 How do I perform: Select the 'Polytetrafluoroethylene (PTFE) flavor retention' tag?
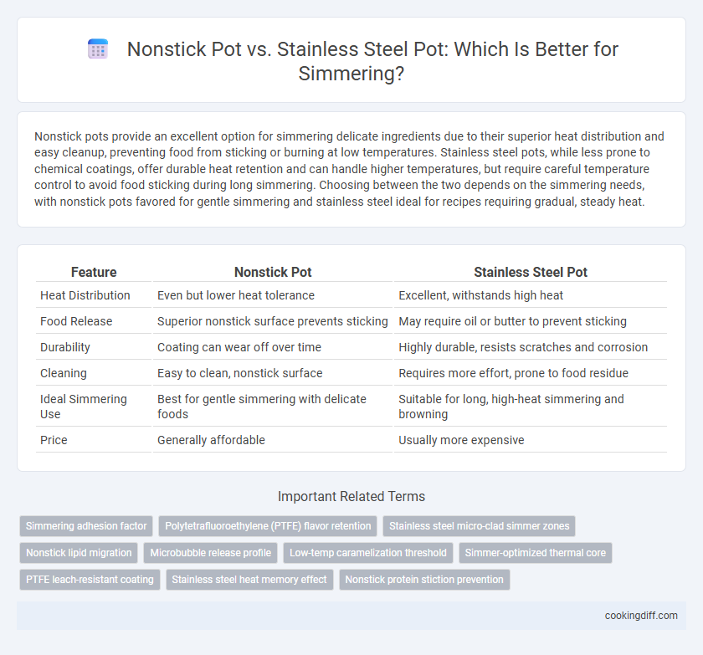click(x=268, y=526)
